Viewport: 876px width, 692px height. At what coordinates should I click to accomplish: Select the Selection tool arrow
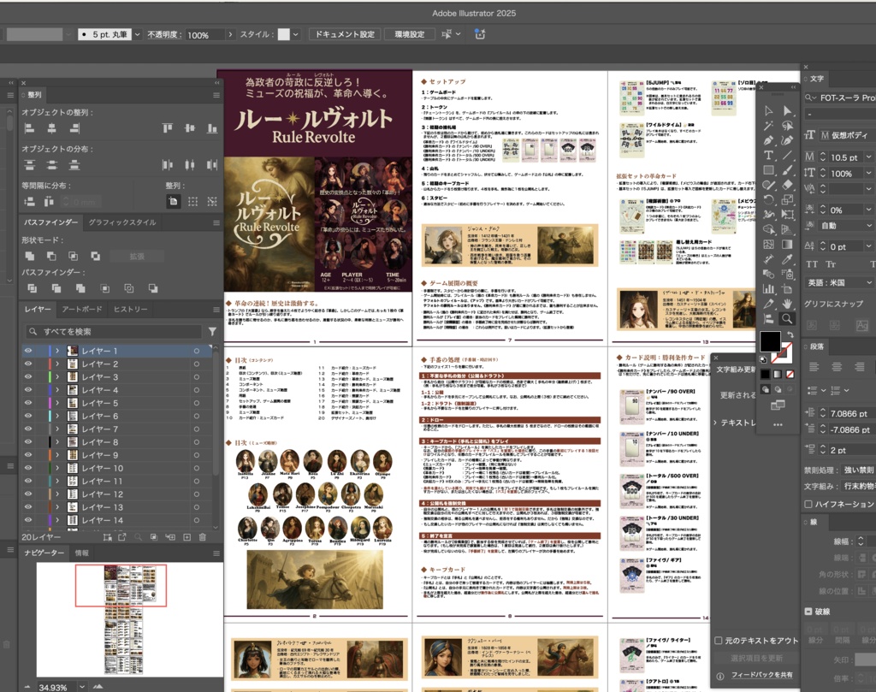click(x=769, y=110)
